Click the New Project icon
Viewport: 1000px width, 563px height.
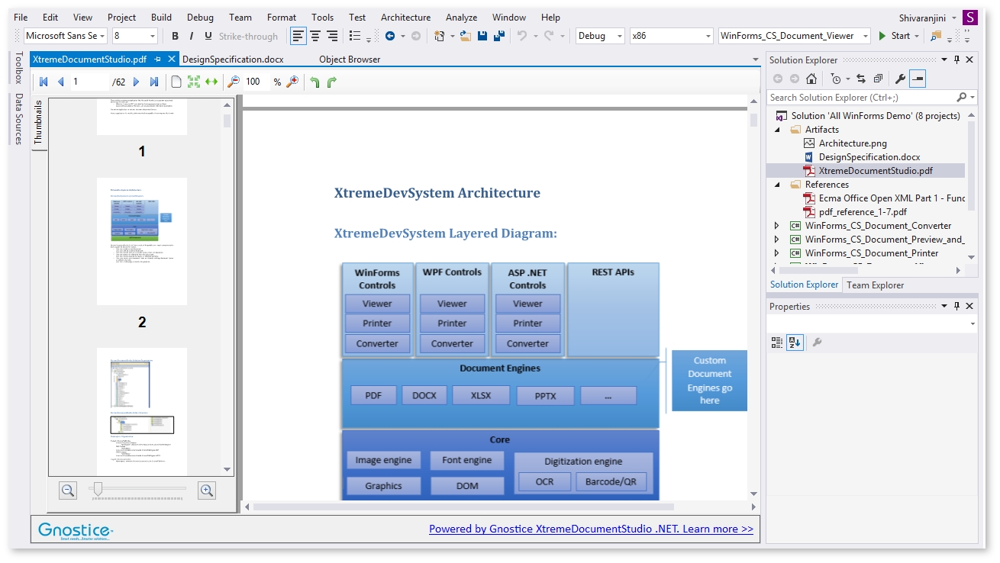tap(439, 36)
